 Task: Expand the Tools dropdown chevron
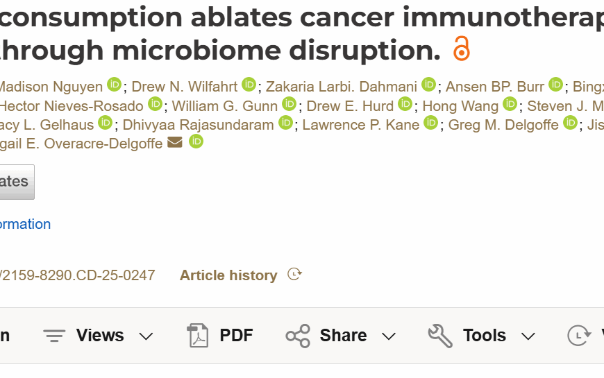[x=528, y=337]
